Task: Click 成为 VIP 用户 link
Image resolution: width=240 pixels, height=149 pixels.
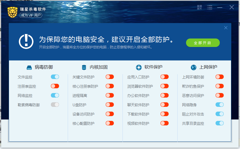Action: pyautogui.click(x=31, y=15)
